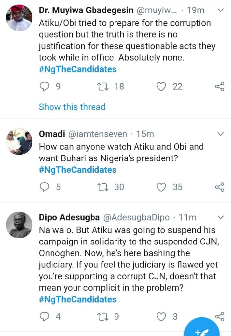Like Omadi's tweet with heart icon
This screenshot has width=231, height=336.
click(161, 187)
